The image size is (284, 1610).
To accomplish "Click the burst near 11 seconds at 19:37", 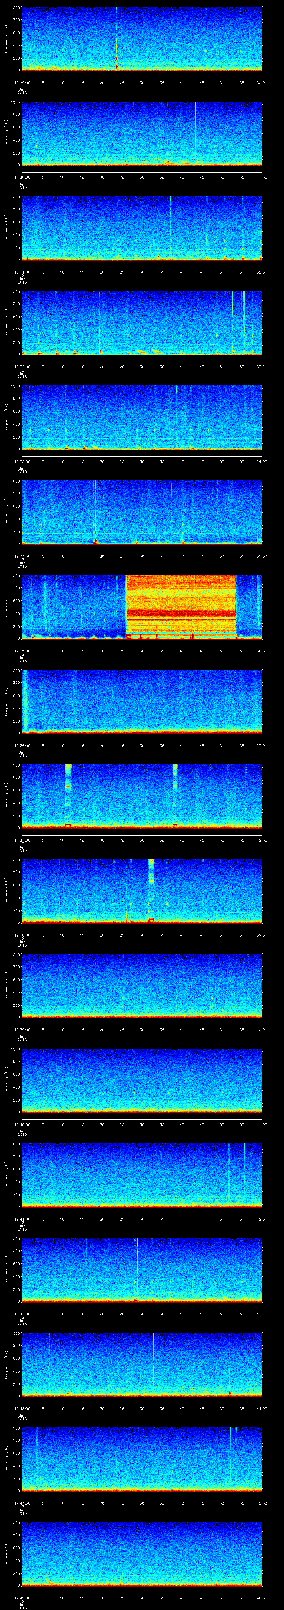I will 68,796.
